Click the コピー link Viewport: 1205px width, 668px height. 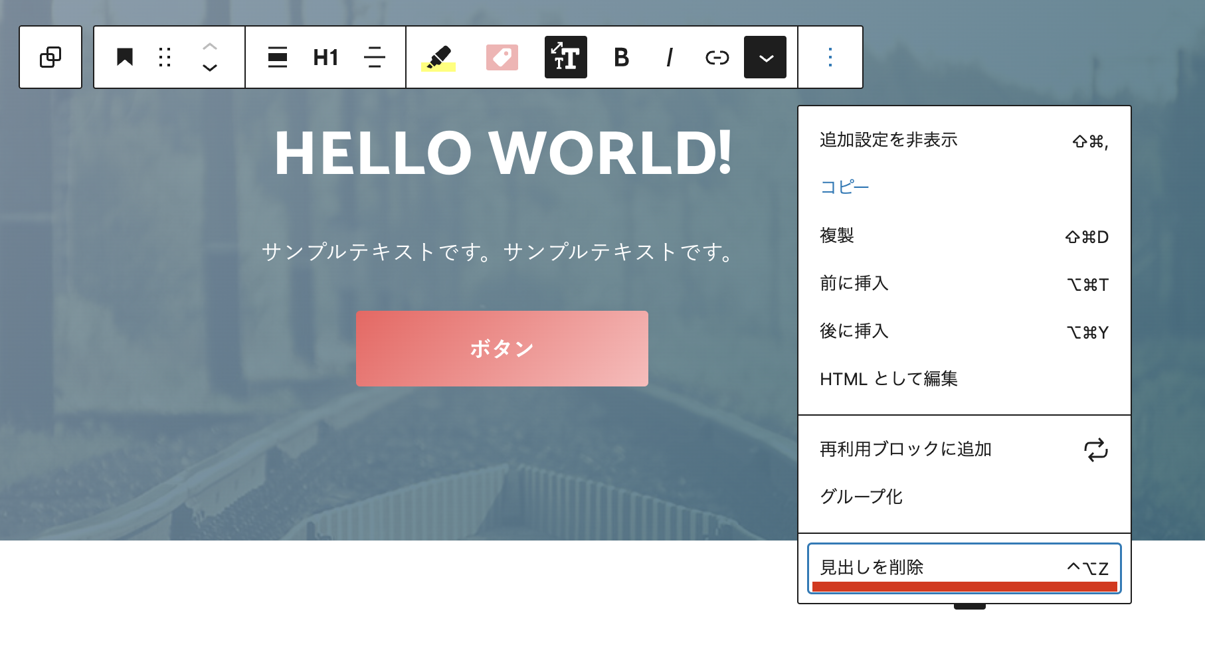point(844,187)
